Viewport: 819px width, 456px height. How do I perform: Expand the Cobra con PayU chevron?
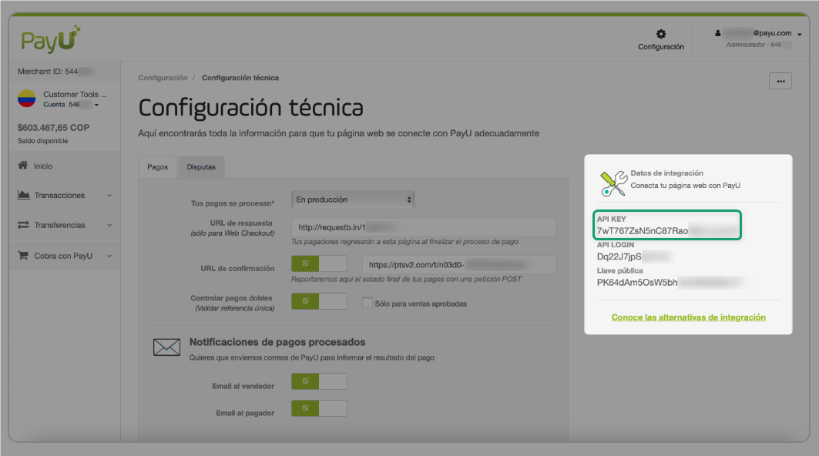109,256
